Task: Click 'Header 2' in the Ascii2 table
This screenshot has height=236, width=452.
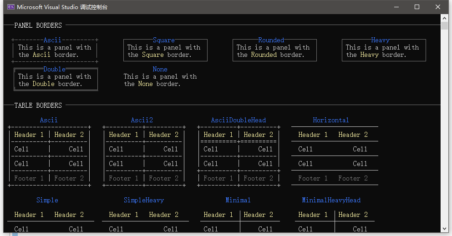Action: click(164, 135)
